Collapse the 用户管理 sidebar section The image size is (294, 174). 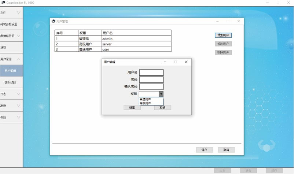coord(11,59)
